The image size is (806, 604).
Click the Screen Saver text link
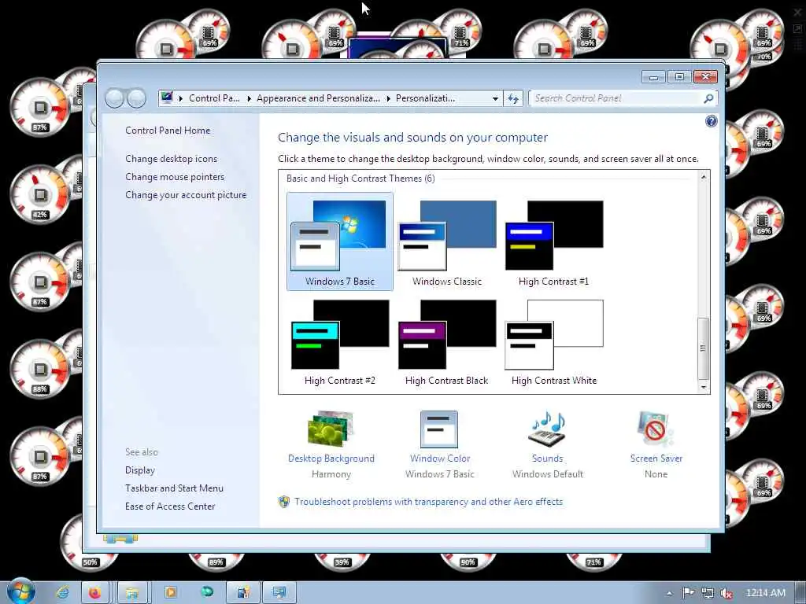(656, 459)
